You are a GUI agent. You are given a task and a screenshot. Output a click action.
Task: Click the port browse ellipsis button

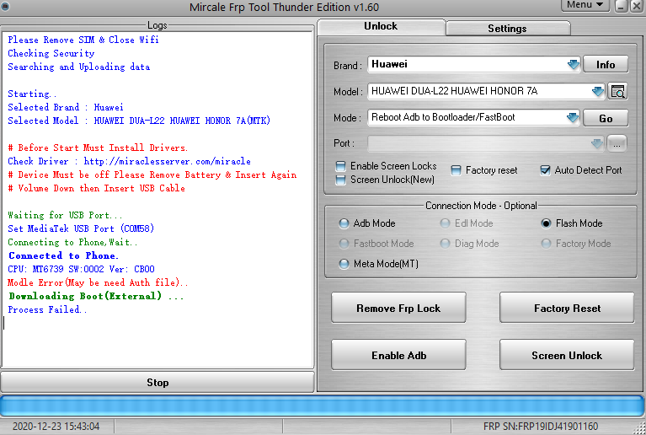[617, 144]
